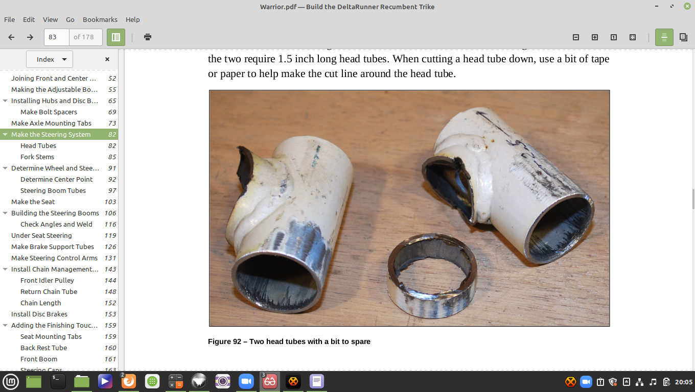Open the View menu
The width and height of the screenshot is (695, 392).
(x=50, y=19)
